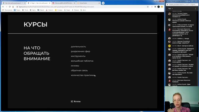This screenshot has height=112, width=199.
Task: Open the Приложения apps bookmark
Action: (x=7, y=10)
